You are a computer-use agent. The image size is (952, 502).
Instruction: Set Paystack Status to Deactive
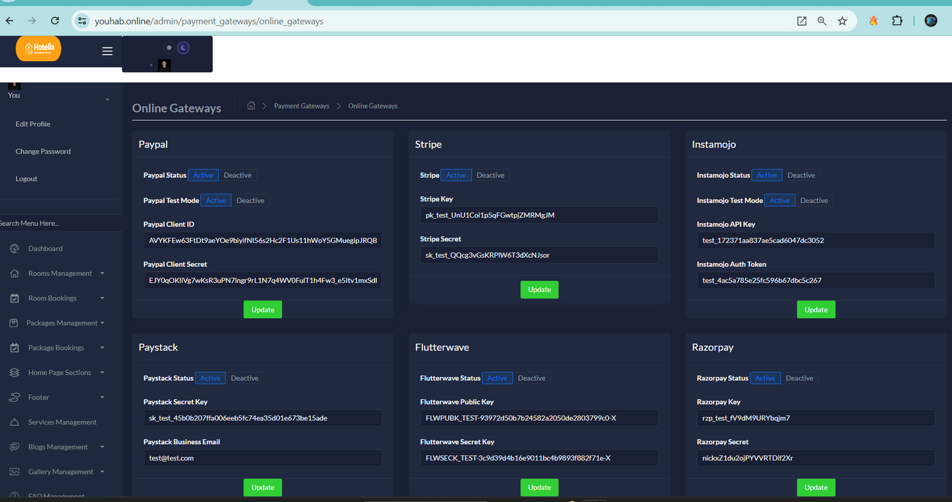pyautogui.click(x=244, y=378)
